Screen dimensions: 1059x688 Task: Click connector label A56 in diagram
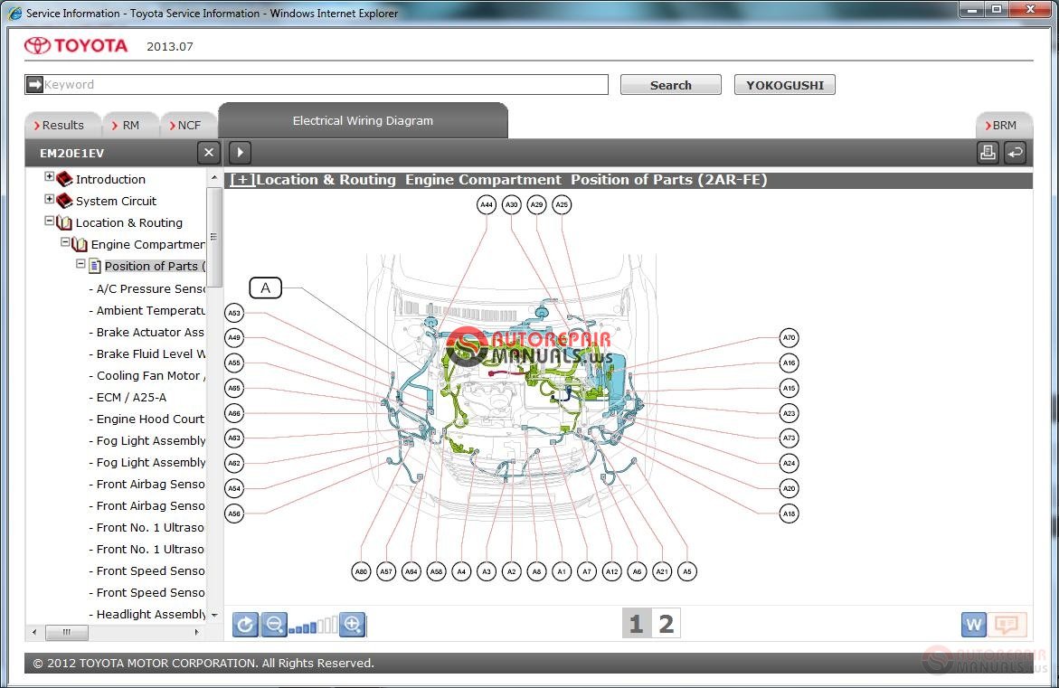point(233,514)
